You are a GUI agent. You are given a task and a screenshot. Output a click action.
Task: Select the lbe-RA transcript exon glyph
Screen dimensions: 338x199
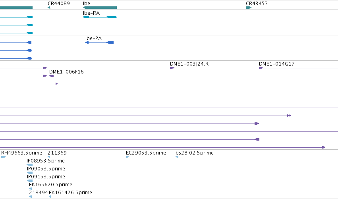coord(100,17)
